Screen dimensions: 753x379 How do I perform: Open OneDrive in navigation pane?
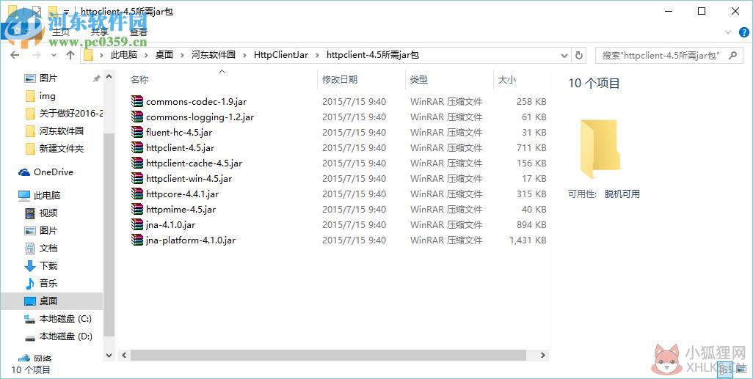[54, 172]
